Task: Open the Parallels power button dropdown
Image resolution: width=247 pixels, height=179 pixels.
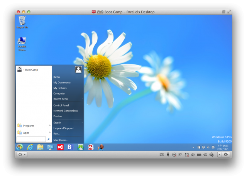Action: tap(22, 154)
